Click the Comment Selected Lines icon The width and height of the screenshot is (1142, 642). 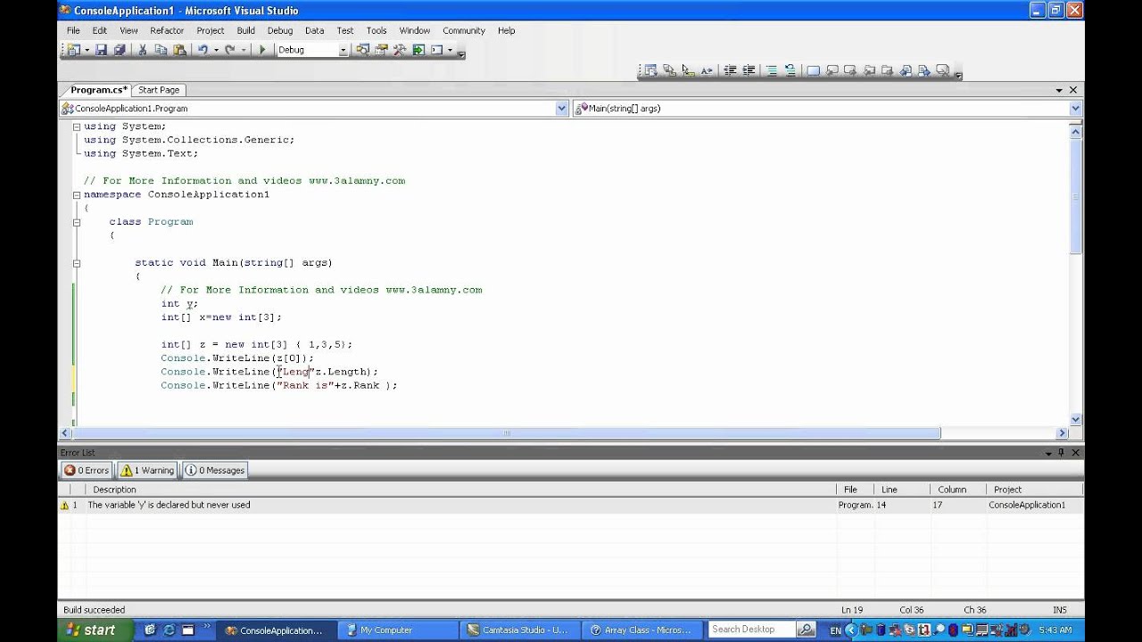[x=771, y=70]
